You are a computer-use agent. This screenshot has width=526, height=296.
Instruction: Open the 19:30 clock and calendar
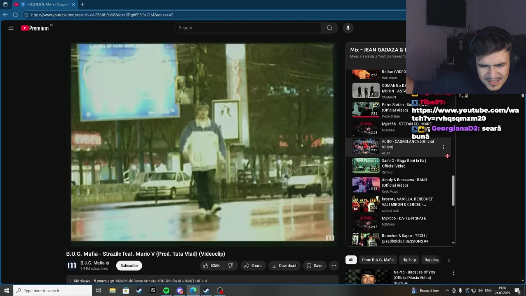pyautogui.click(x=502, y=291)
